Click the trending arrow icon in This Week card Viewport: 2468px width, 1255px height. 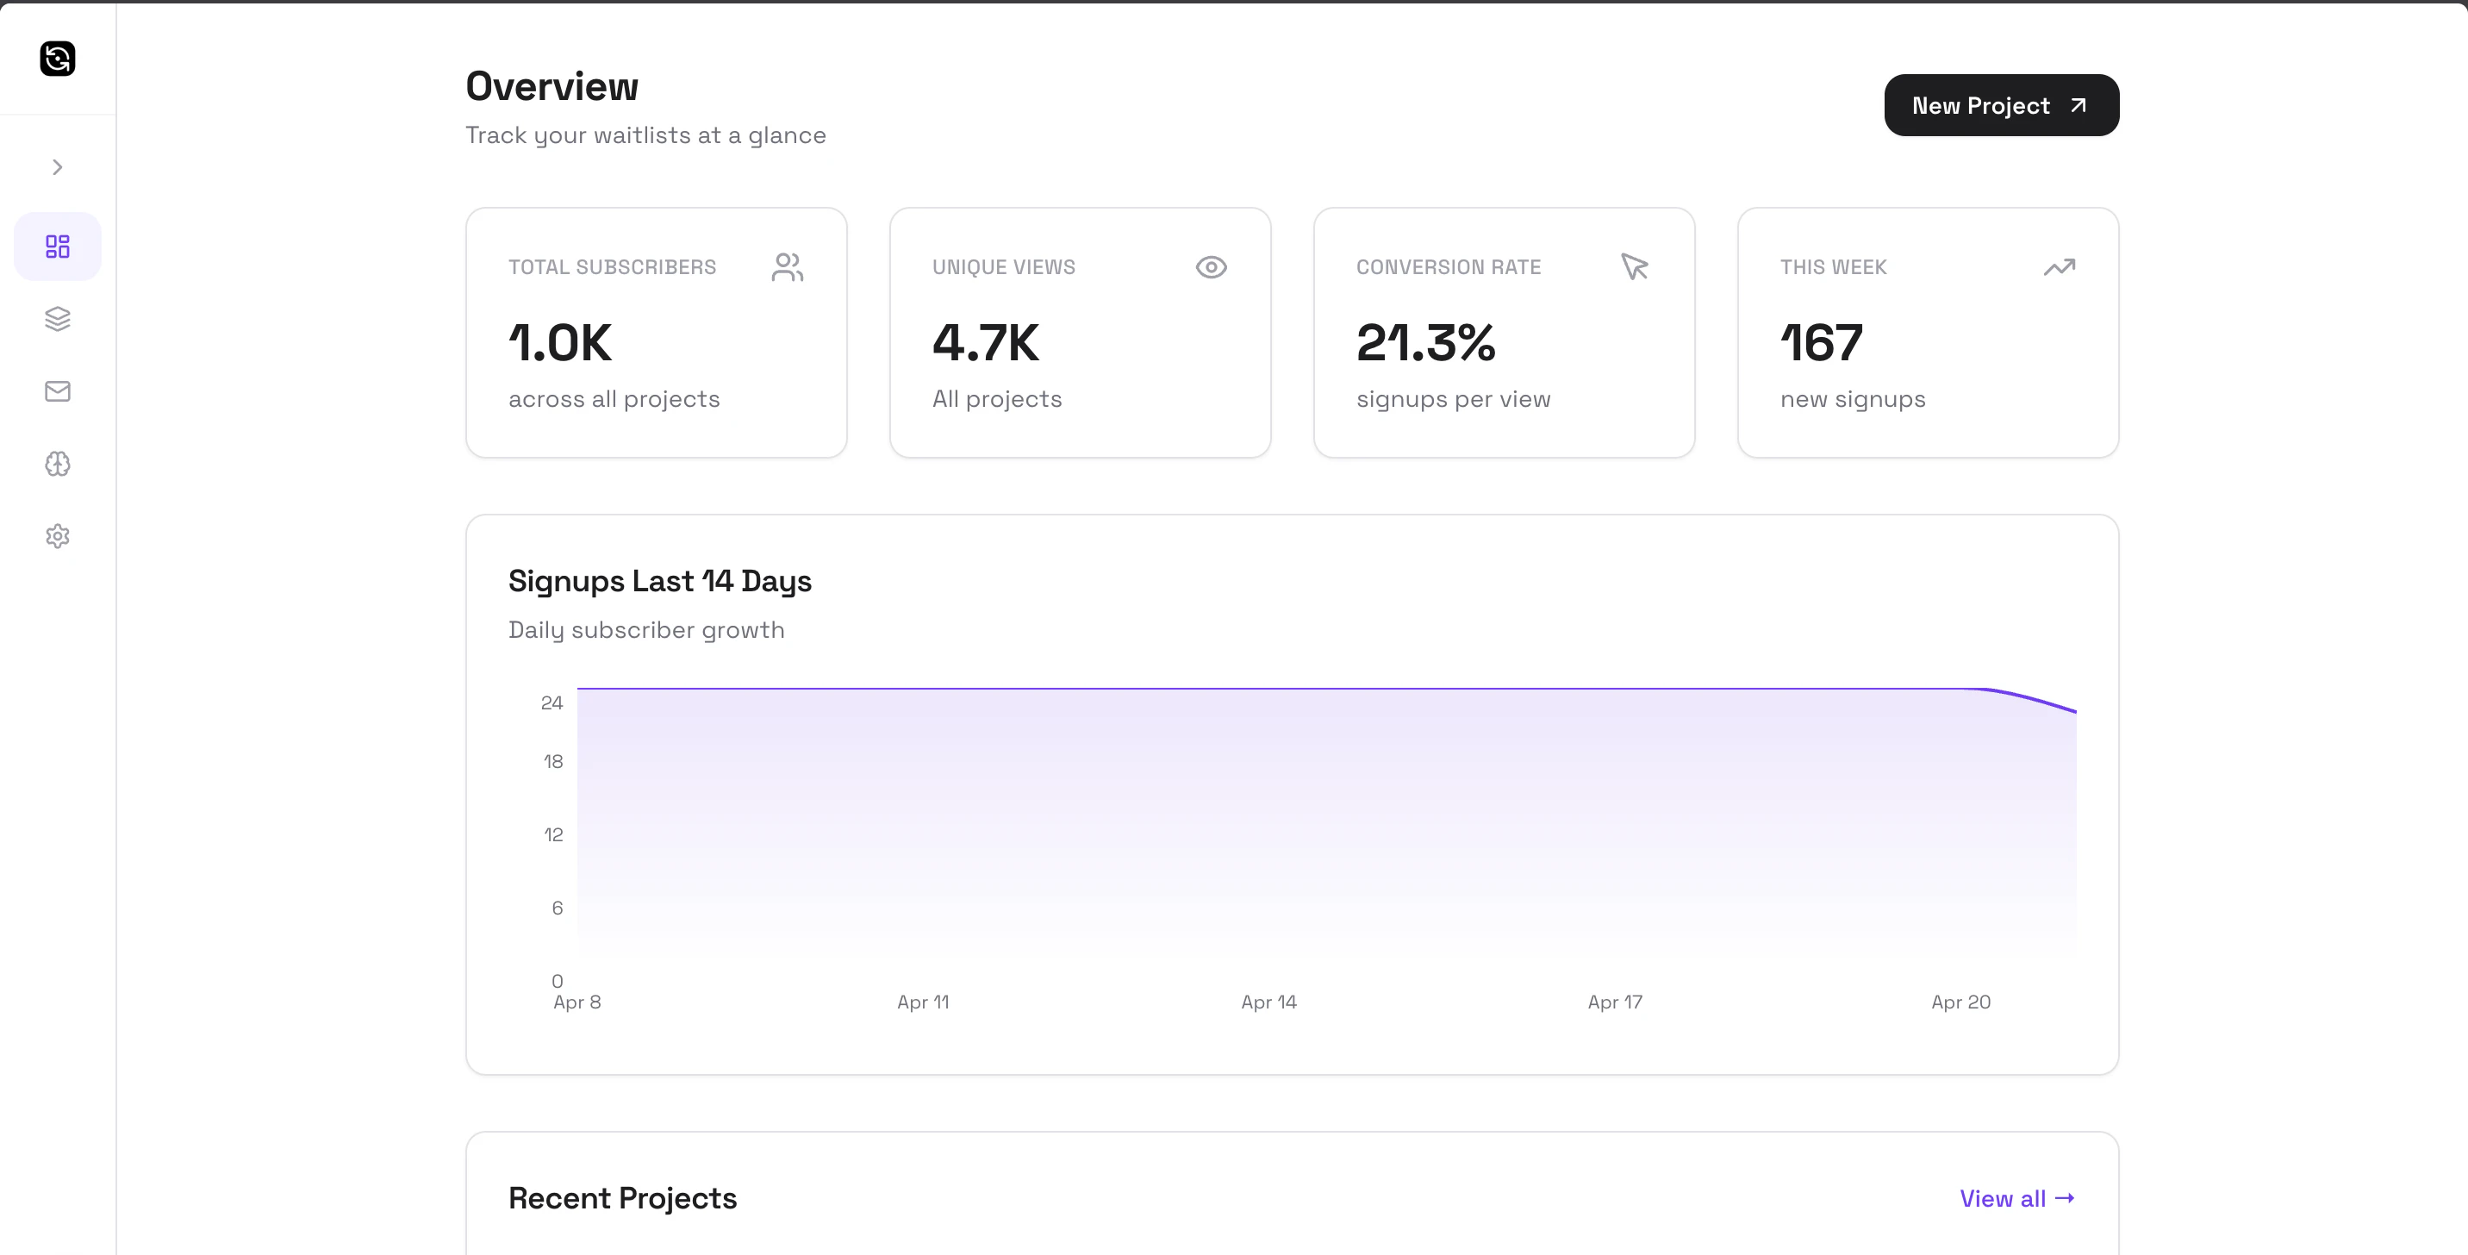click(x=2059, y=267)
